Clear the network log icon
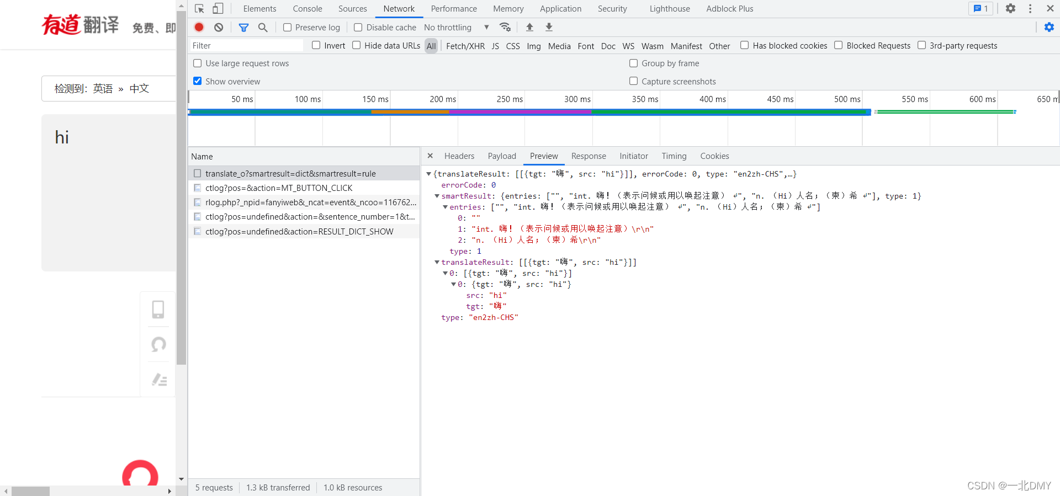 point(219,27)
